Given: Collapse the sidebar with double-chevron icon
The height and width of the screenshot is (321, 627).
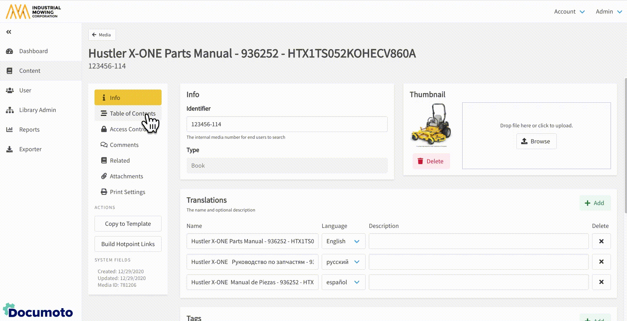Looking at the screenshot, I should pyautogui.click(x=9, y=32).
